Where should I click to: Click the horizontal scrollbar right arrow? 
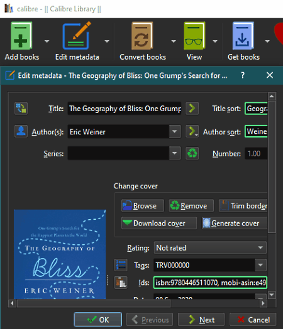[x=263, y=303]
